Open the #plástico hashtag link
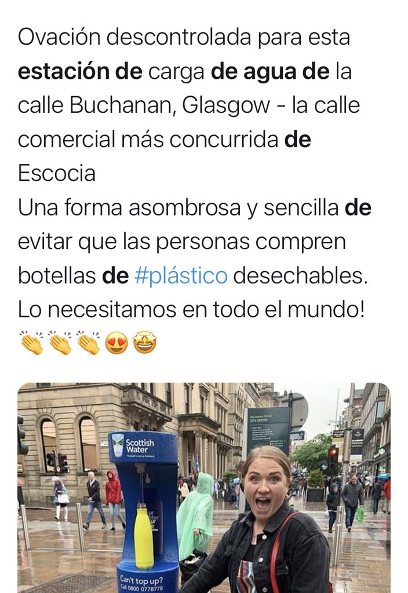408x593 pixels. [x=181, y=276]
